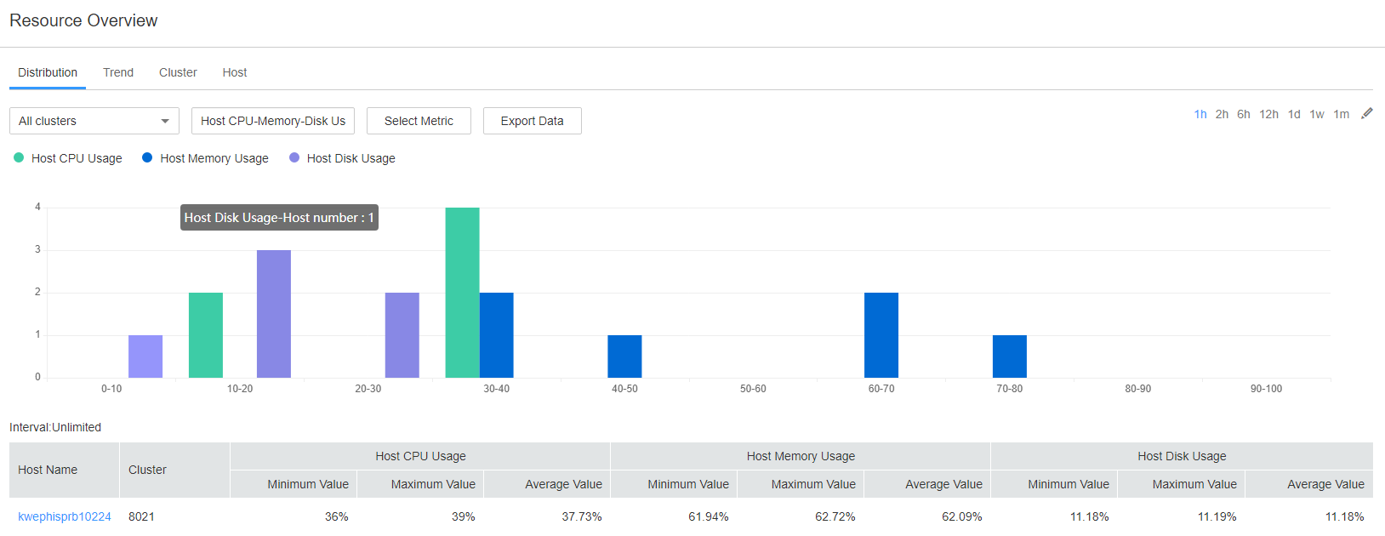The width and height of the screenshot is (1385, 536).
Task: Select the 2h time range
Action: [x=1222, y=114]
